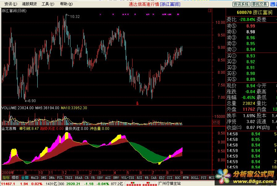The image size is (277, 186).
Task: Switch to the CCI indicator tab
Action: pos(170,178)
